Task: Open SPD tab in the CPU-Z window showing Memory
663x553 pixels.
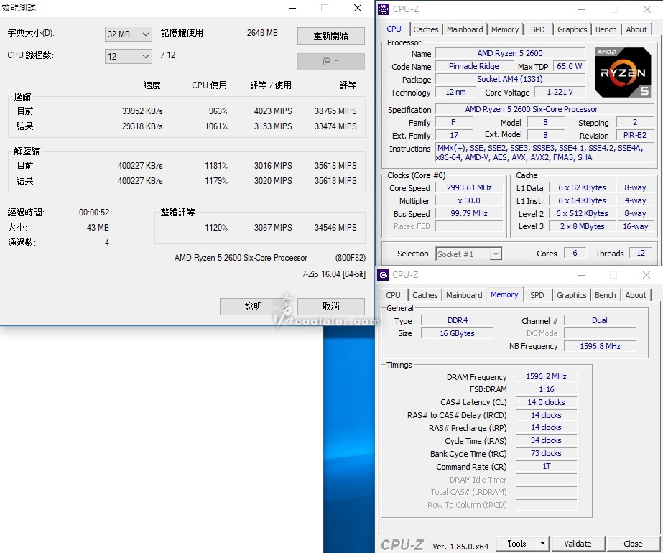Action: pyautogui.click(x=537, y=295)
